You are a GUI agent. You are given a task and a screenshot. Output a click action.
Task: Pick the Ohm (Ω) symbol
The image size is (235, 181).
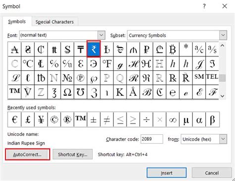coord(67,92)
